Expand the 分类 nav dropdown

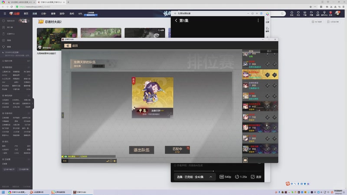(44, 13)
